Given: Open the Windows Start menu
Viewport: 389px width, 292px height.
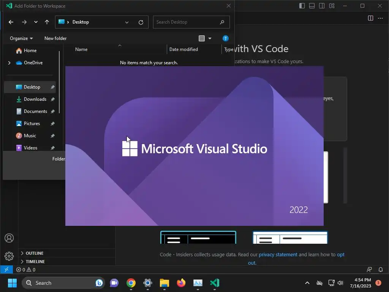Looking at the screenshot, I should tap(12, 283).
